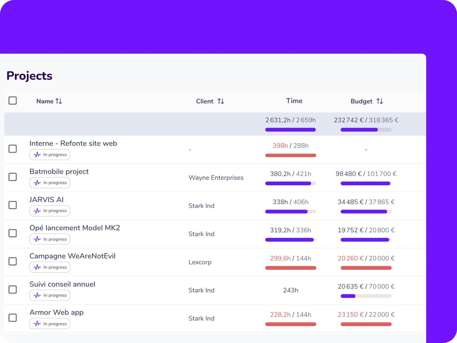The image size is (457, 343).
Task: Open the Campagne WeAreNotEvil project
Action: coord(72,256)
